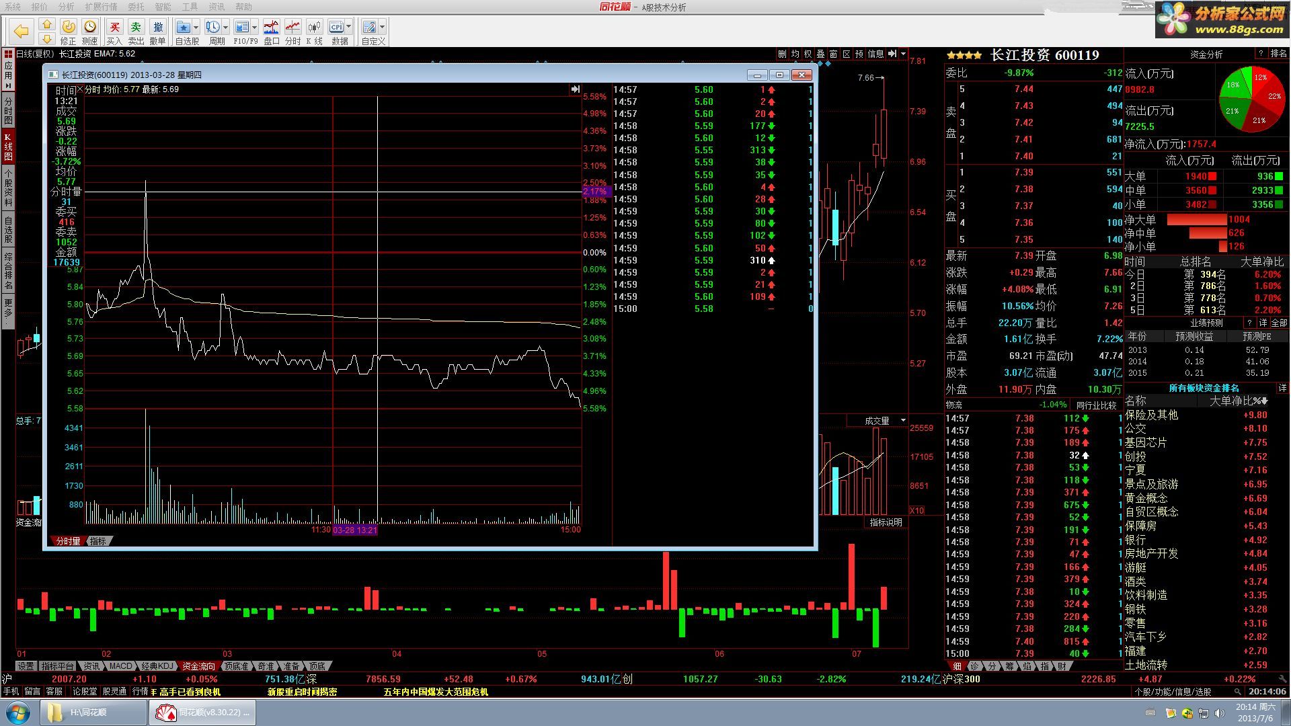The width and height of the screenshot is (1291, 726).
Task: Click the 指标平台 button
Action: 57,666
